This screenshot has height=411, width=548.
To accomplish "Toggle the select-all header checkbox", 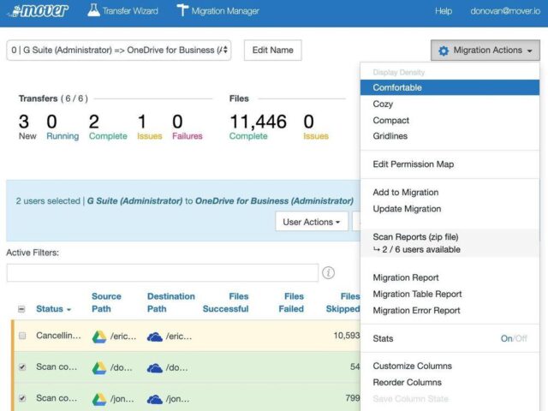I will point(21,309).
